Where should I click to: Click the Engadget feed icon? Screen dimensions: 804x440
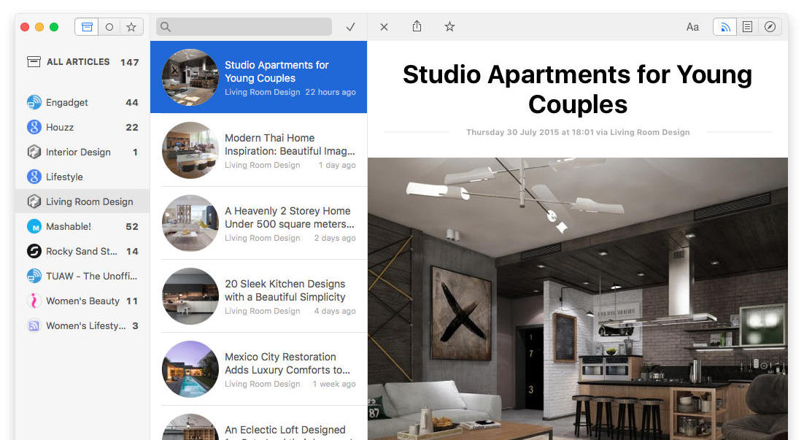(34, 103)
